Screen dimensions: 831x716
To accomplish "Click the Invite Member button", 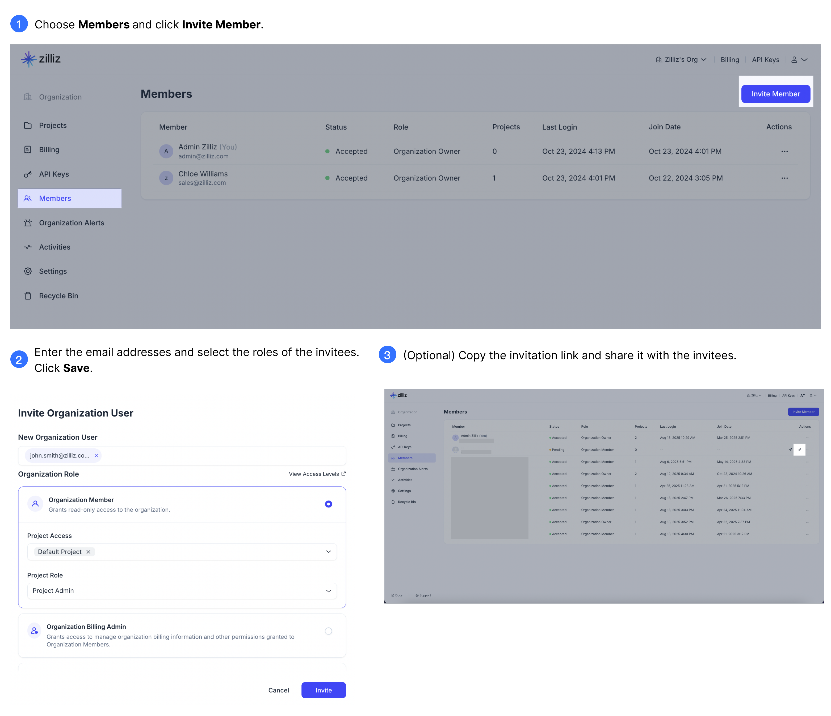I will [x=776, y=94].
